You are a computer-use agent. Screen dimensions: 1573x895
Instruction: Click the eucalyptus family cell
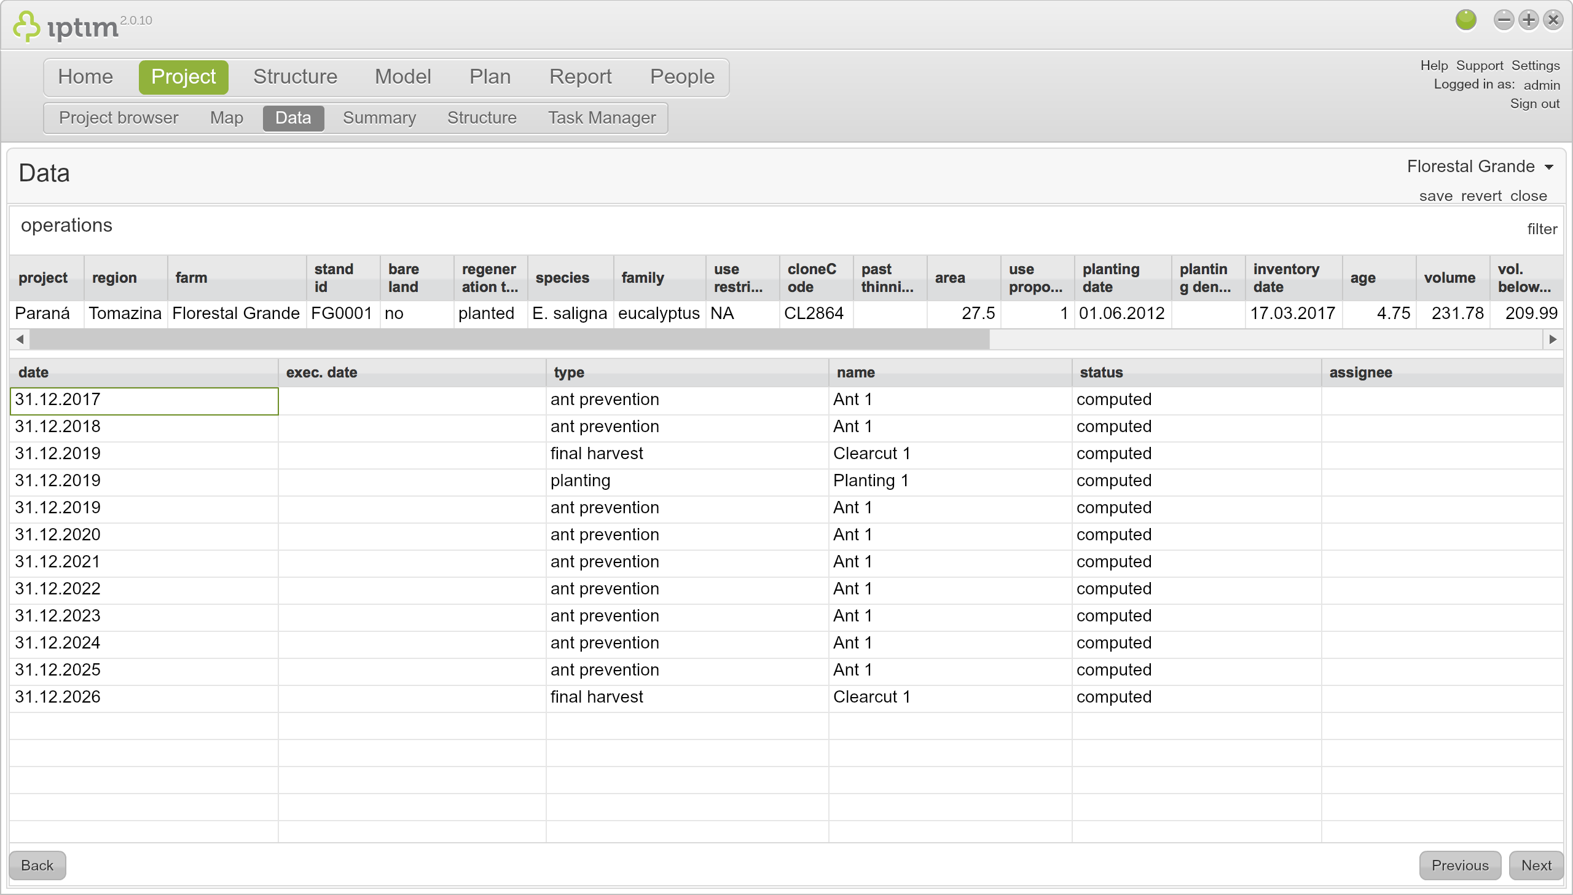659,314
